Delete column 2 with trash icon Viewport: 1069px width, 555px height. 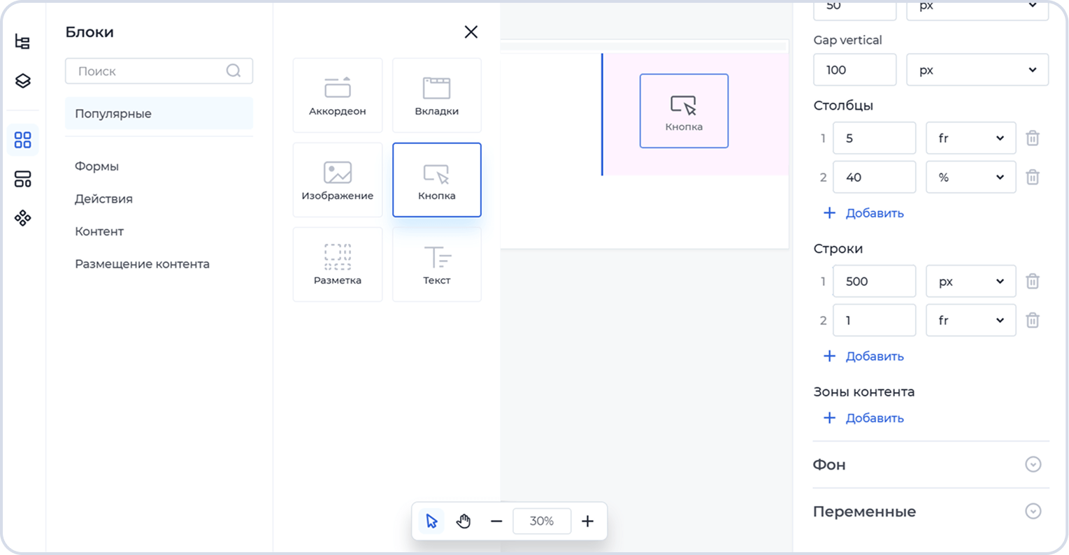coord(1033,177)
